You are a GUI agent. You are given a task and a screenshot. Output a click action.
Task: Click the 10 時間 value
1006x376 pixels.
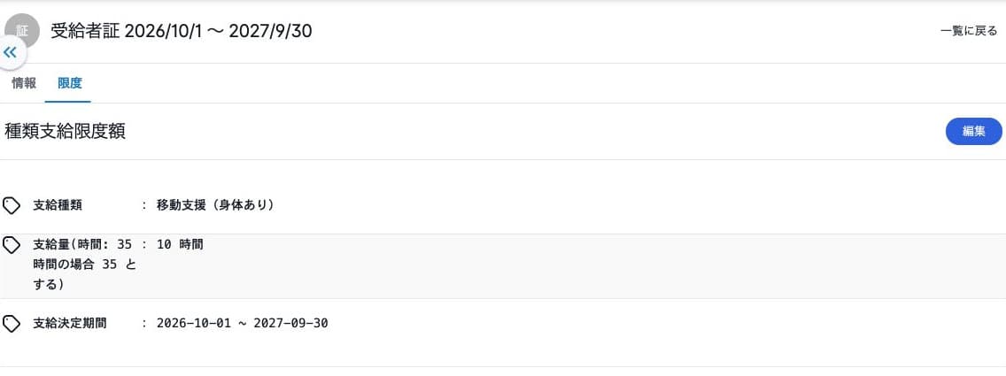coord(180,244)
